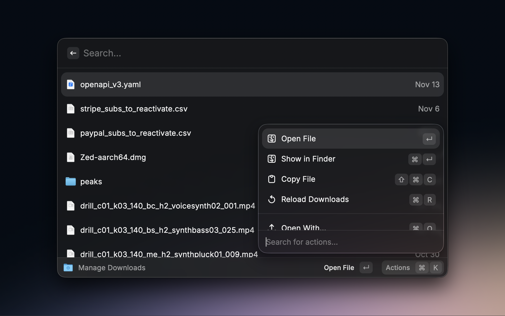Click the reload arrow icon for Downloads
Screen dimensions: 505x316
click(272, 199)
